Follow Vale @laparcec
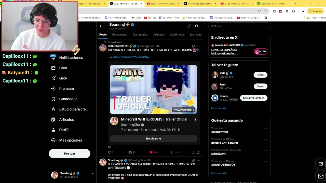 point(260,75)
